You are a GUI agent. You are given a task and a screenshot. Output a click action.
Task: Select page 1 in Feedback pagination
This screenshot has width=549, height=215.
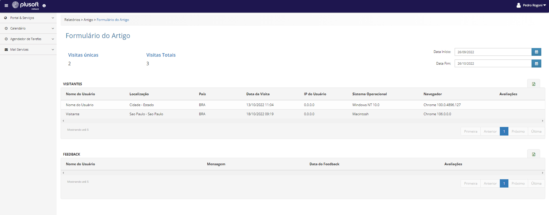pos(504,183)
